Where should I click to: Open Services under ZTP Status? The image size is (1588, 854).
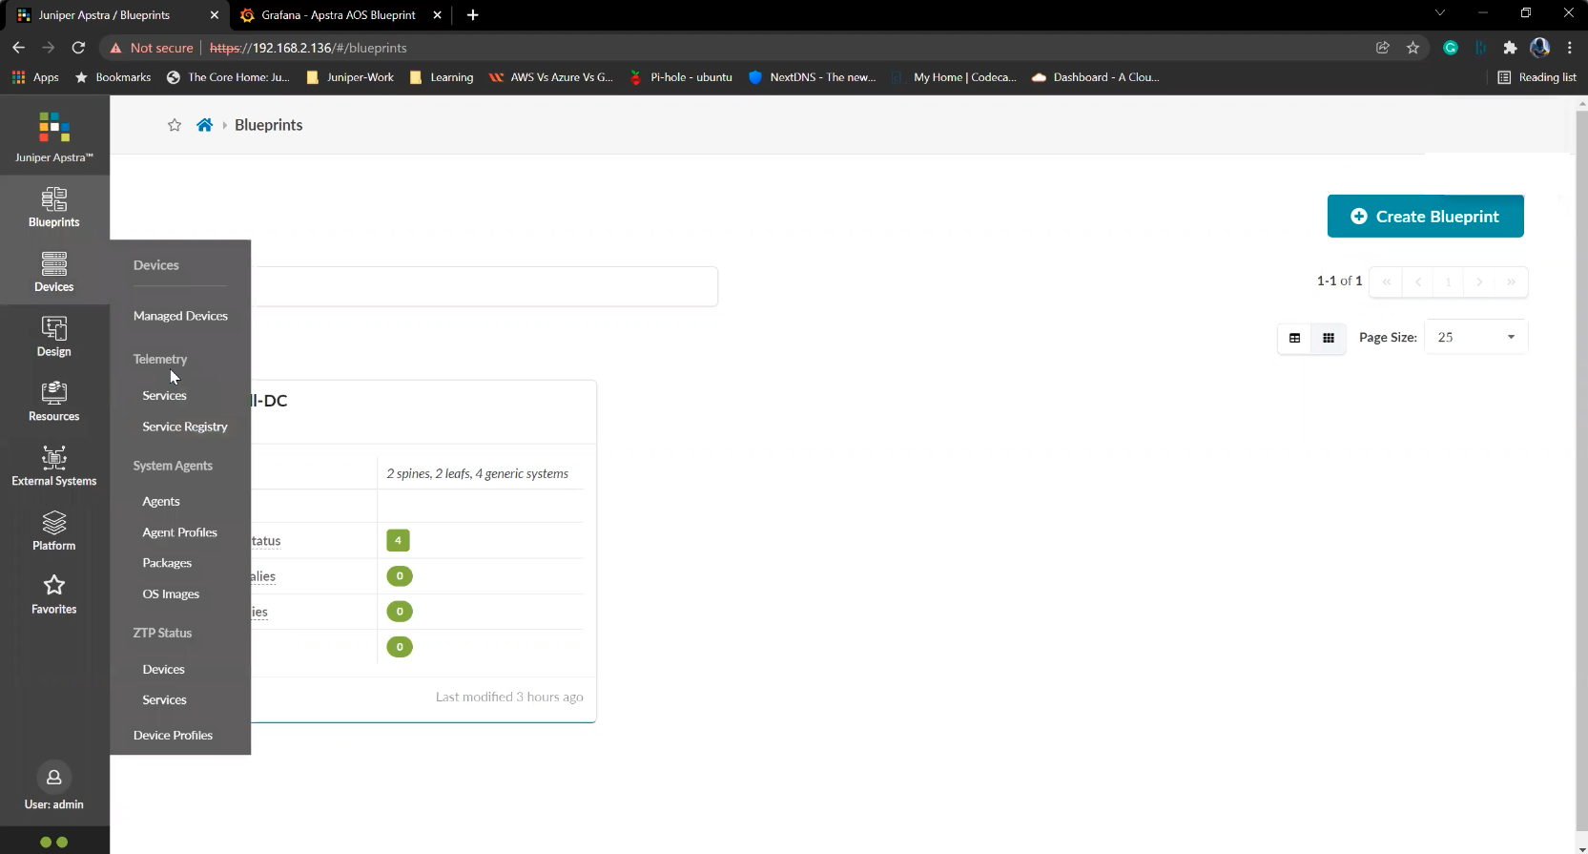pyautogui.click(x=164, y=699)
